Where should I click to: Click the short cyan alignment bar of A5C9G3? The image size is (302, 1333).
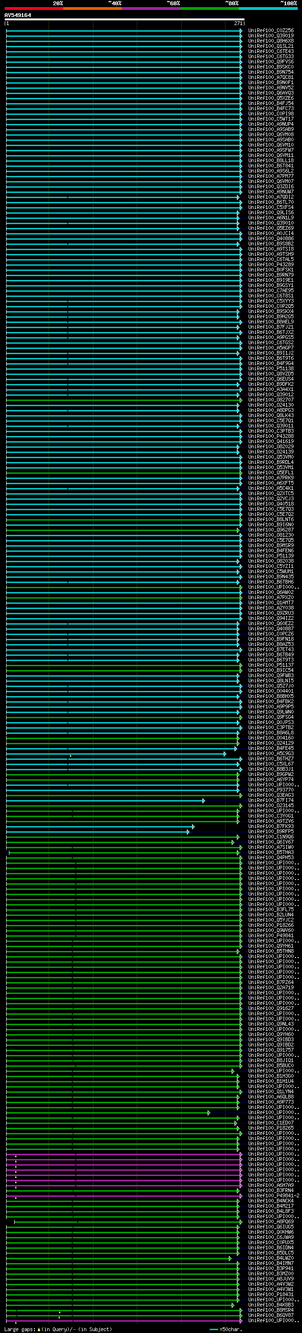116,754
